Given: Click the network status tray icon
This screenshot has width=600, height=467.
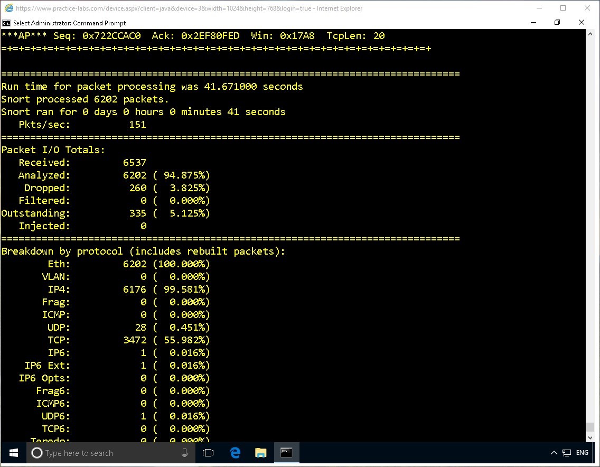Looking at the screenshot, I should click(x=567, y=453).
